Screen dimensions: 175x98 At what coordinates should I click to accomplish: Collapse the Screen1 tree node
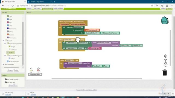pyautogui.click(x=3, y=41)
